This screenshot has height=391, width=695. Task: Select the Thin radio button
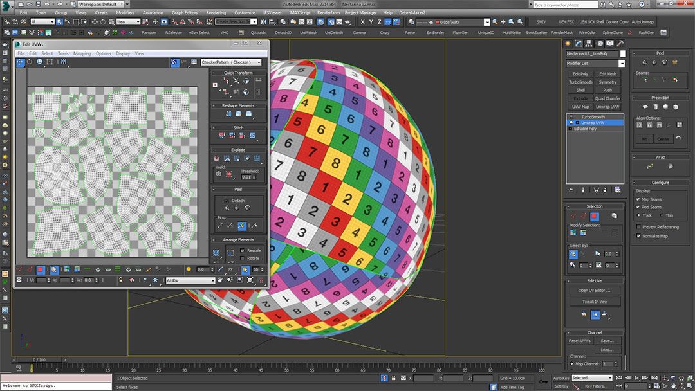coord(662,215)
